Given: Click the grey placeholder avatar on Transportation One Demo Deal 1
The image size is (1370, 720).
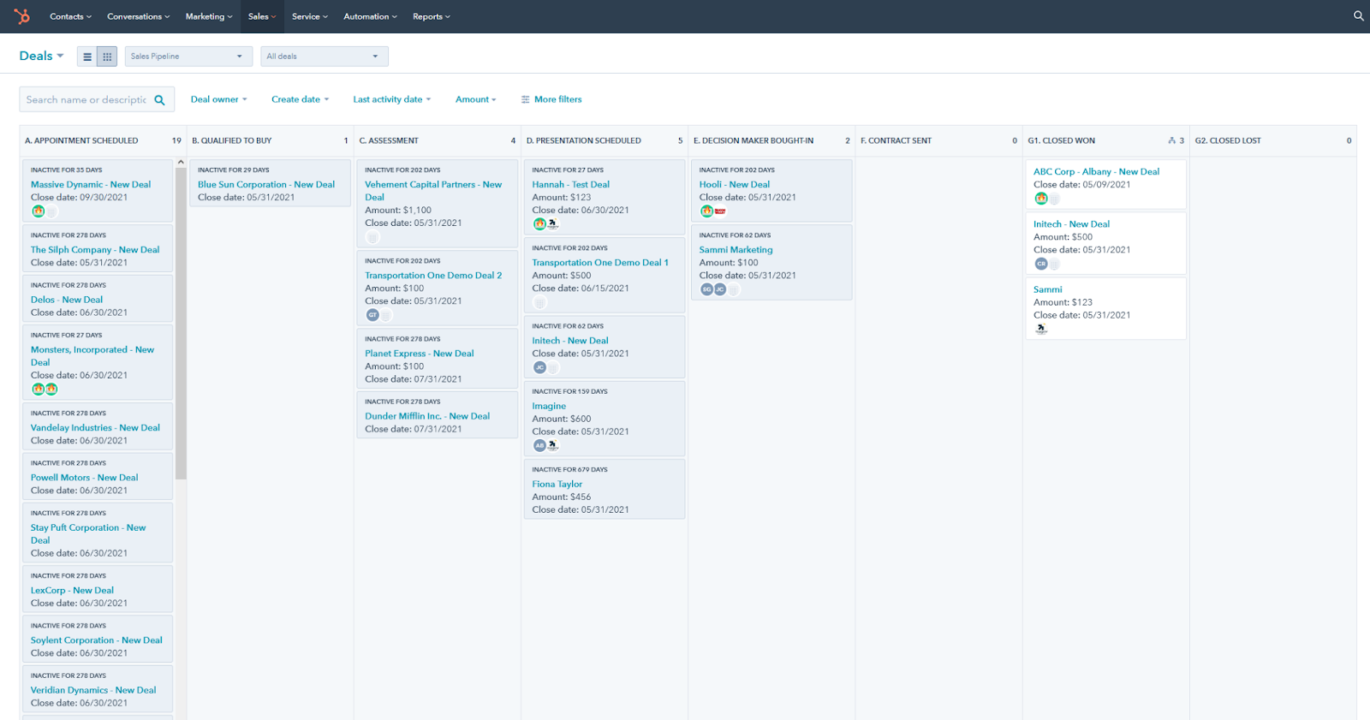Looking at the screenshot, I should point(539,302).
